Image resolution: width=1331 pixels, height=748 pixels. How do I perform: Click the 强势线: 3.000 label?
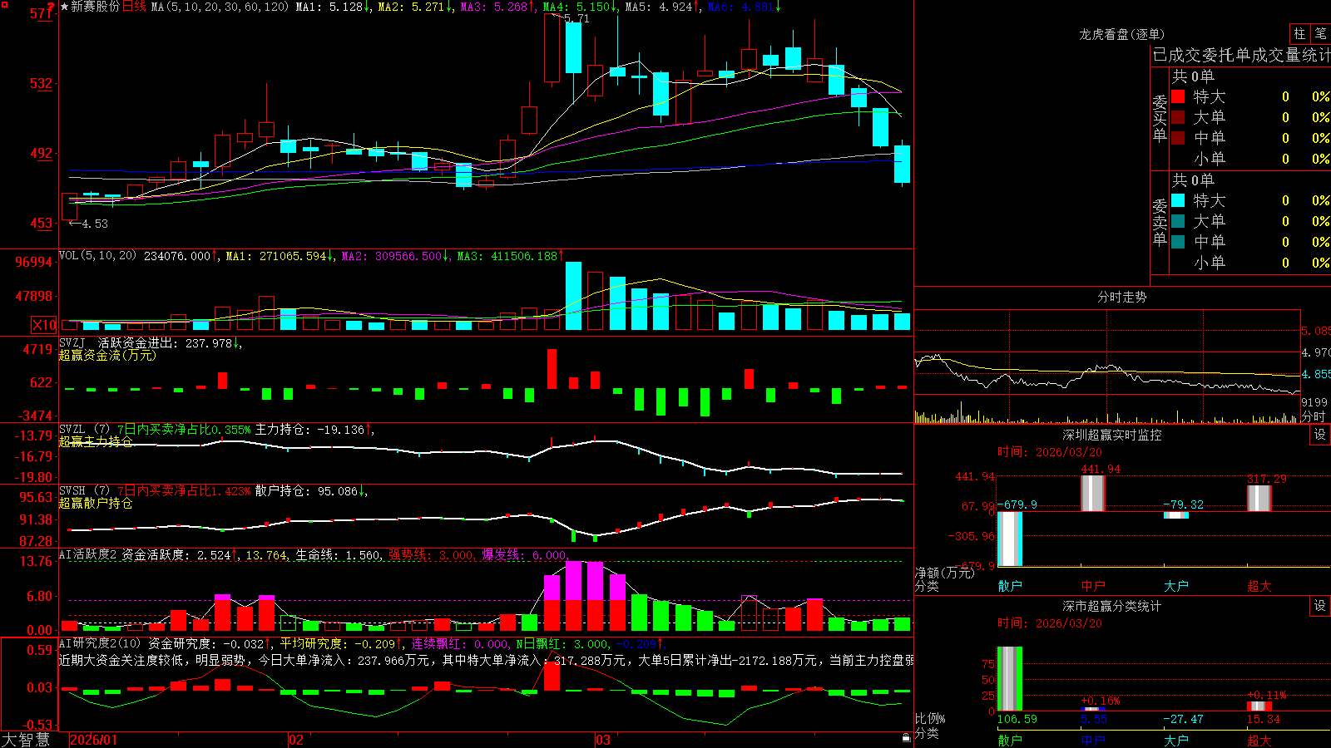pos(432,554)
